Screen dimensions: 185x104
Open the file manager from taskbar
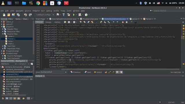[x=24, y=3]
